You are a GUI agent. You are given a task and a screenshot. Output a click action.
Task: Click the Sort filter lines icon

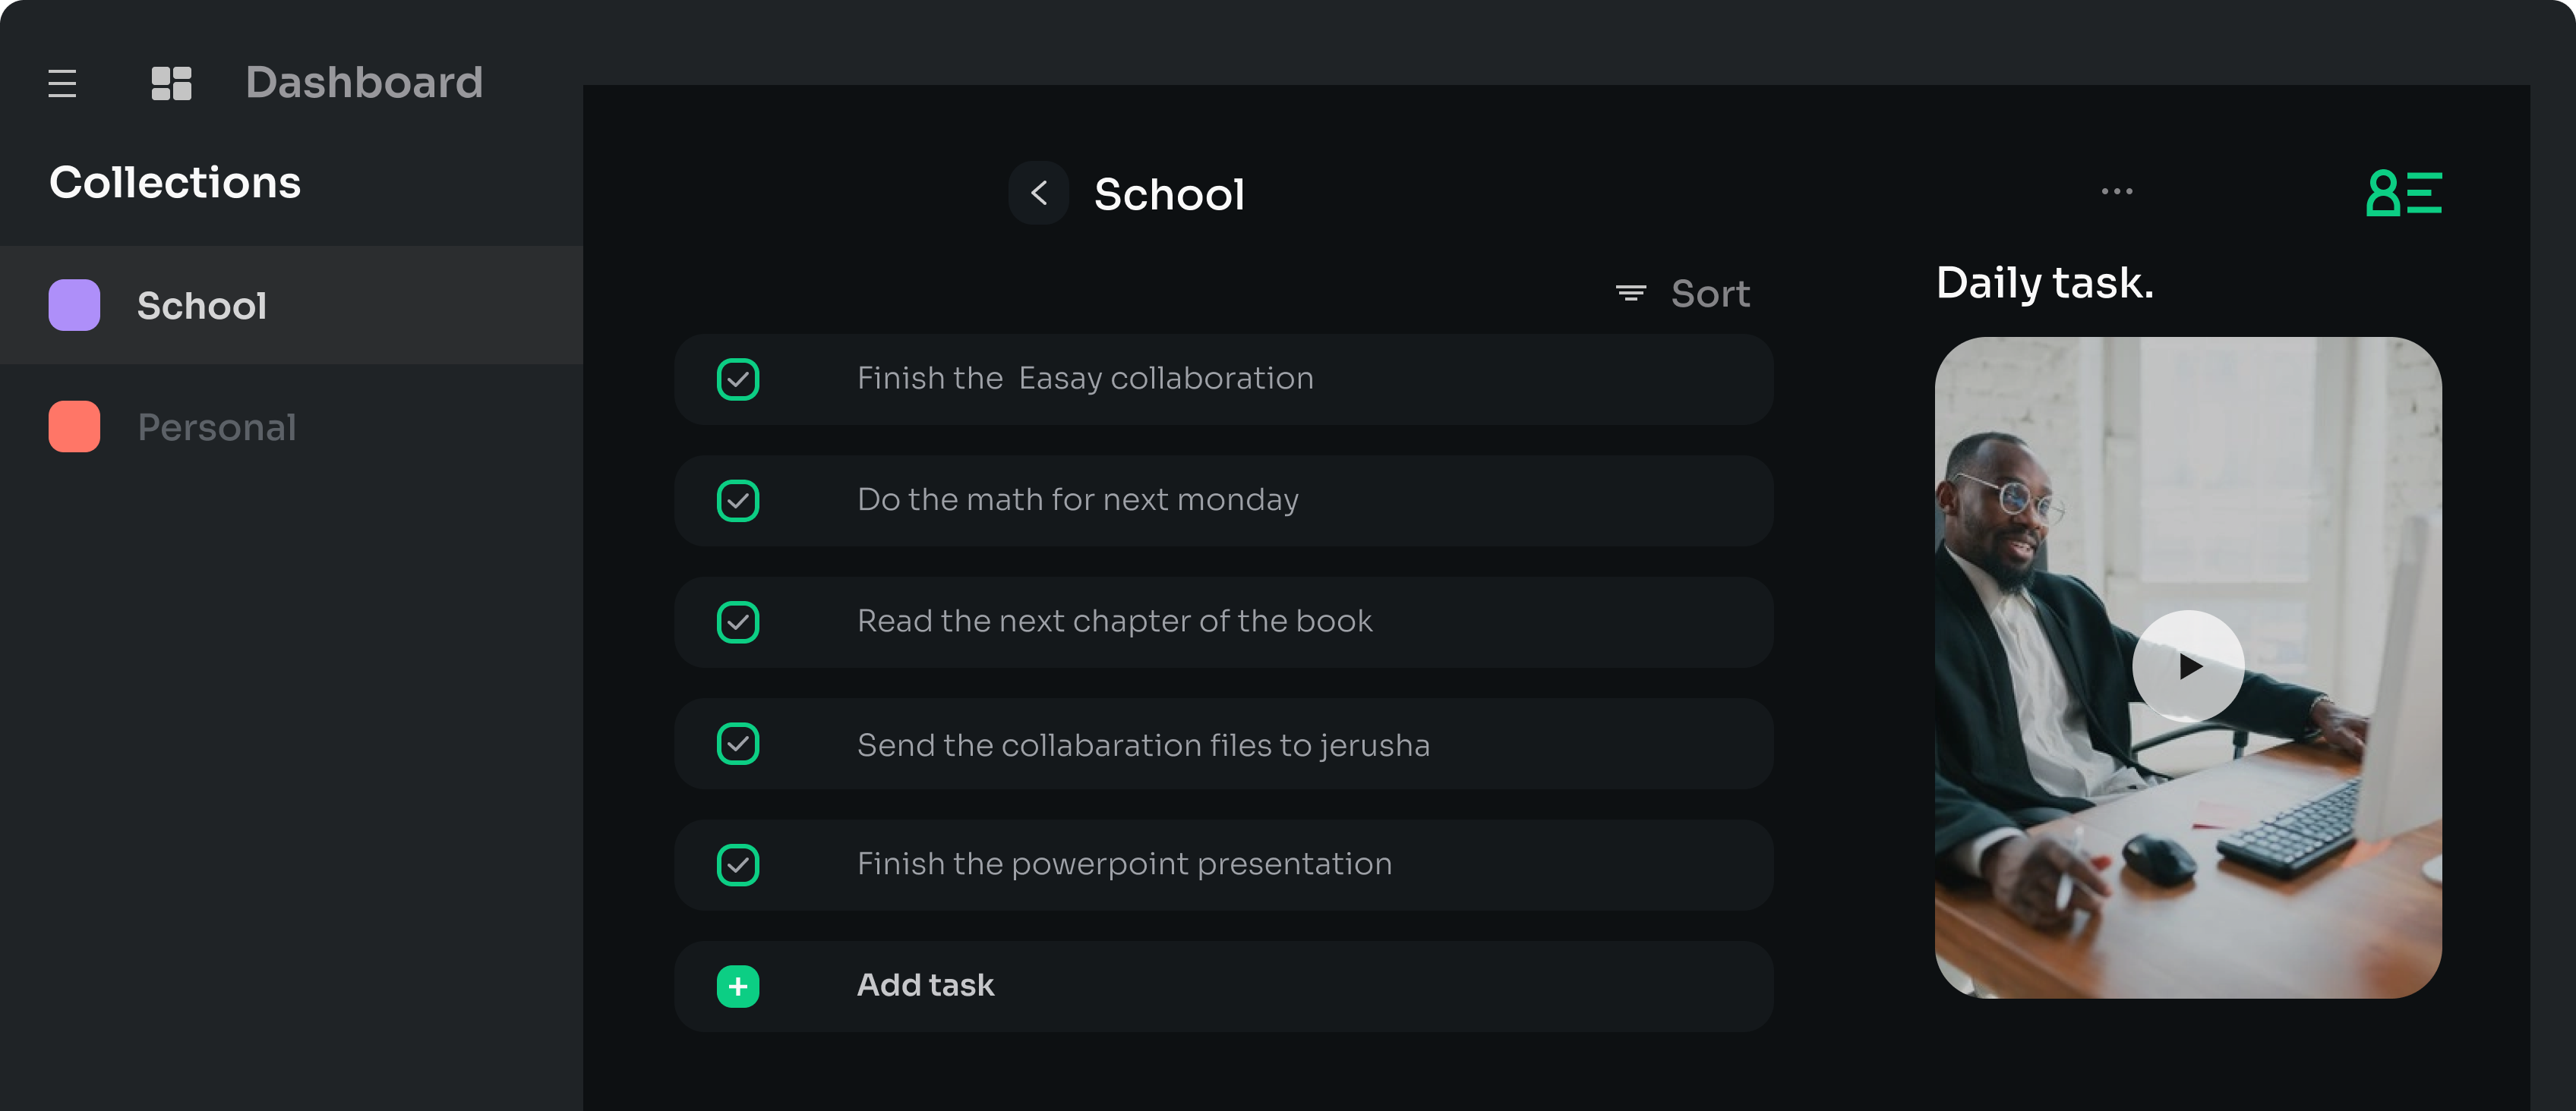[1631, 293]
